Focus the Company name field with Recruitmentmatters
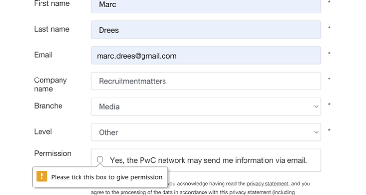This screenshot has width=366, height=195. pyautogui.click(x=205, y=81)
